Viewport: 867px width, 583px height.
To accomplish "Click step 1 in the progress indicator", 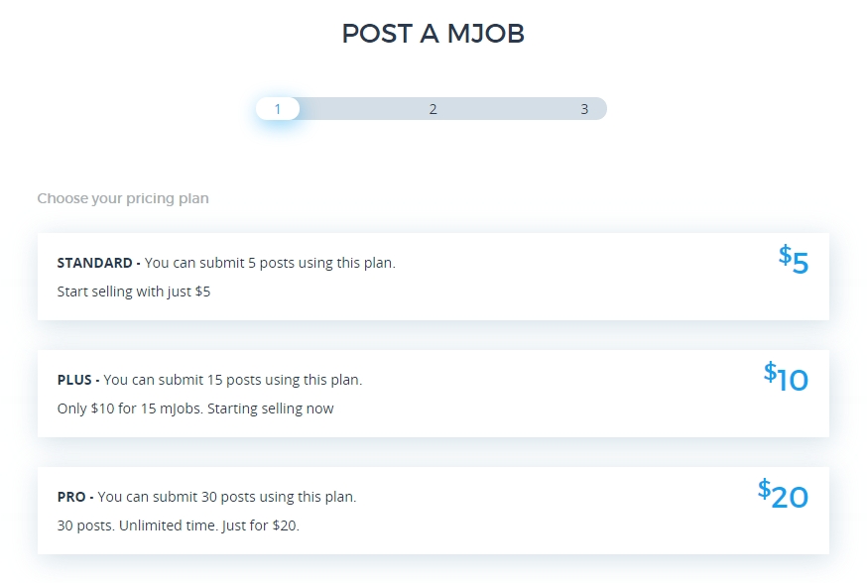I will pos(278,109).
